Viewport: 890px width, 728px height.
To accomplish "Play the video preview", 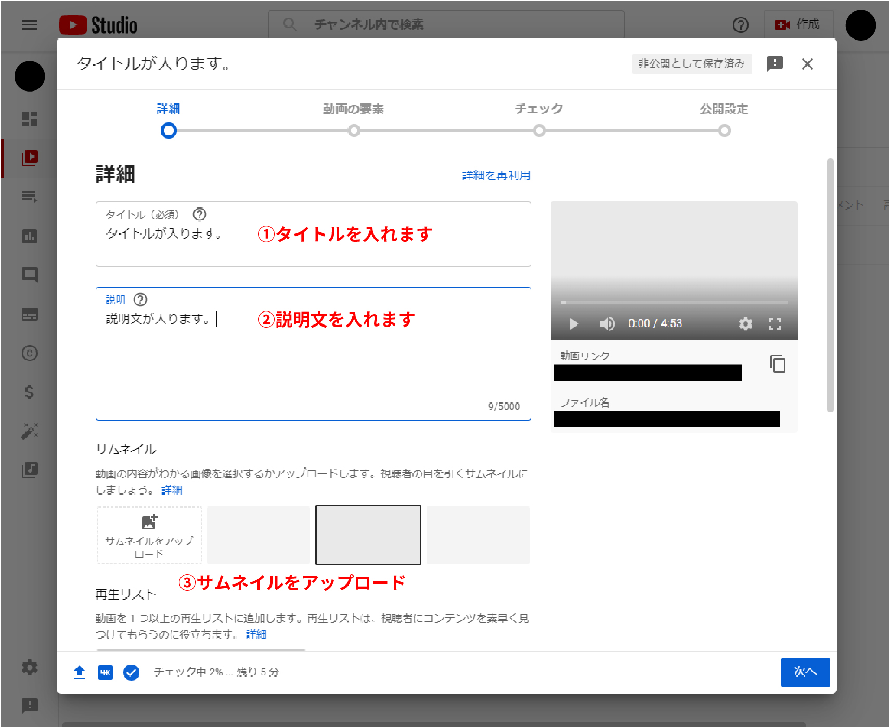I will (574, 323).
